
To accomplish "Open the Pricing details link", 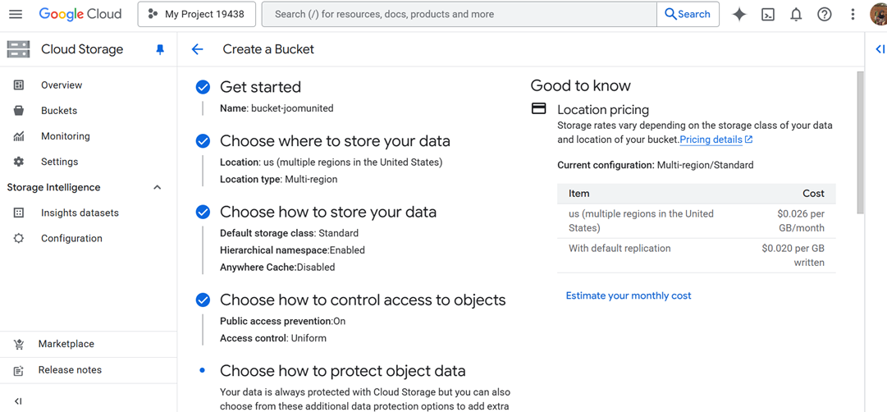I will pos(712,140).
